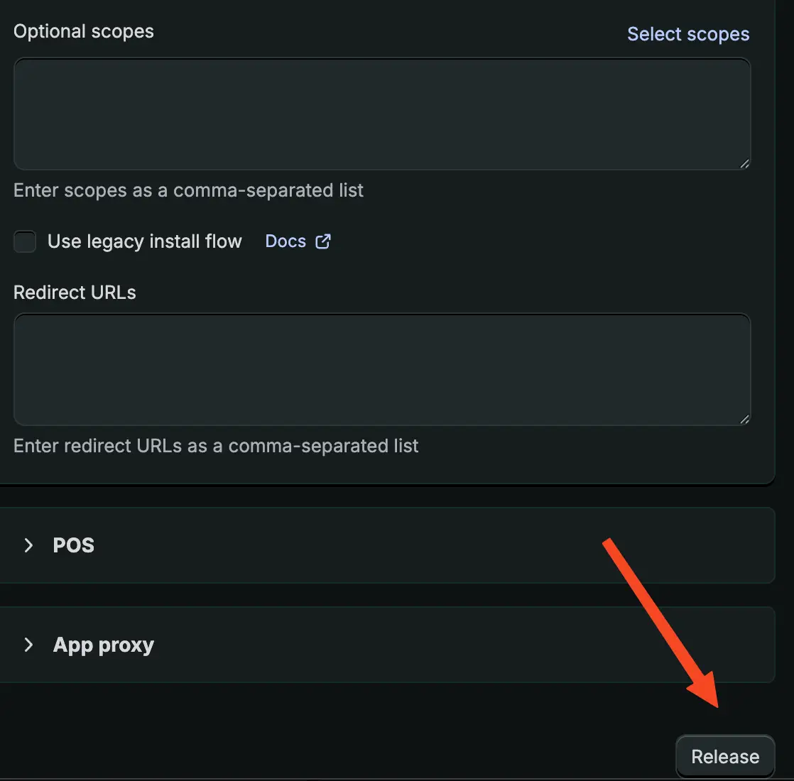This screenshot has height=781, width=794.
Task: Click the "Optional scopes" field label
Action: point(84,31)
